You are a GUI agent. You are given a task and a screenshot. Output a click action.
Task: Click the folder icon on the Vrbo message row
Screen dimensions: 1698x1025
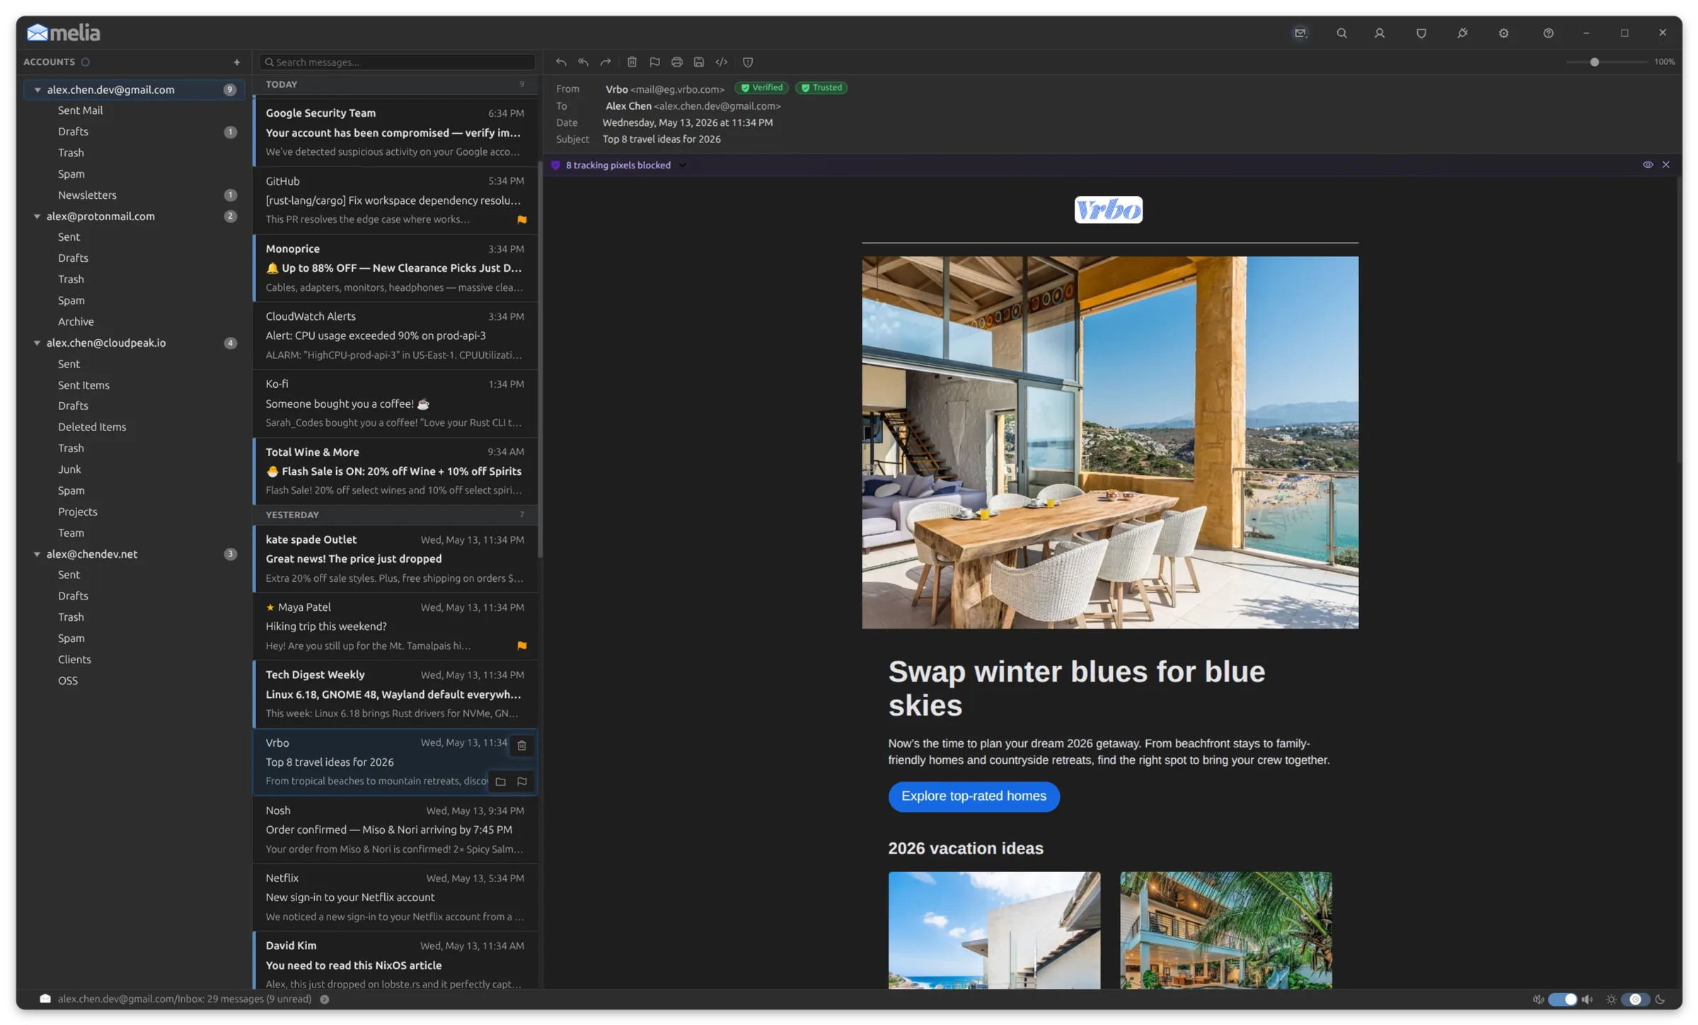tap(500, 781)
